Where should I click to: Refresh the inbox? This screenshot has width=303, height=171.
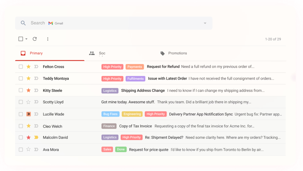point(35,39)
